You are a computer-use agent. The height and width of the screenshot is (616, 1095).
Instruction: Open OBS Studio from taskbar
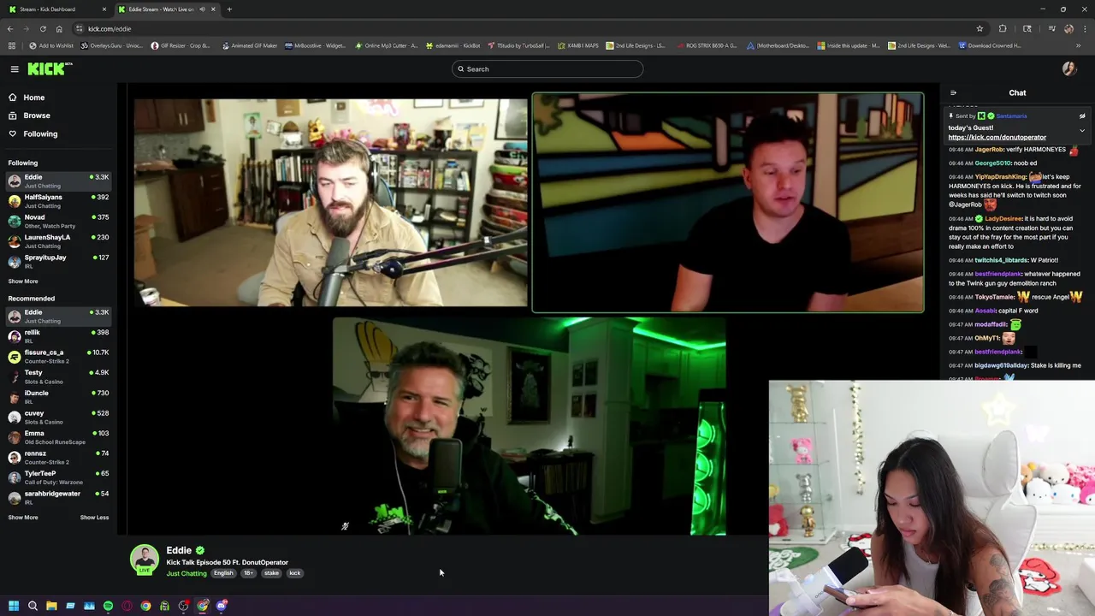click(x=183, y=606)
